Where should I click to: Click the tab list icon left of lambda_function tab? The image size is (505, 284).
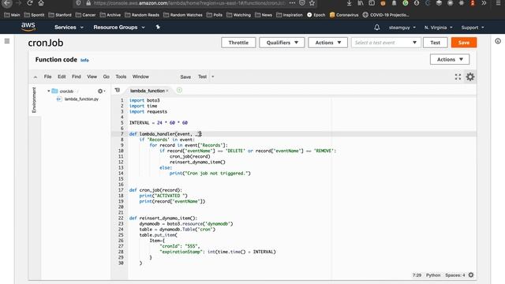(x=118, y=91)
